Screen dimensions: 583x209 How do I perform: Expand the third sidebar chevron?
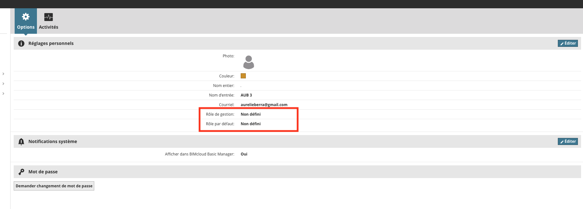coord(3,94)
